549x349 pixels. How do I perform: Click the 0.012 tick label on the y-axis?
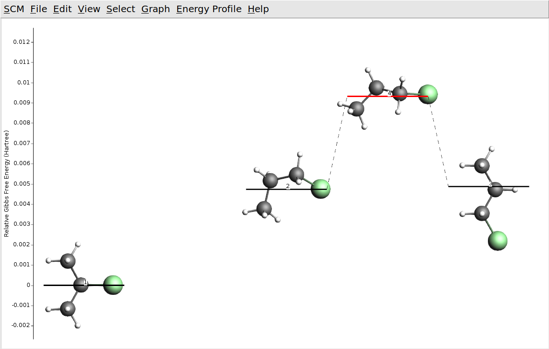tap(21, 42)
